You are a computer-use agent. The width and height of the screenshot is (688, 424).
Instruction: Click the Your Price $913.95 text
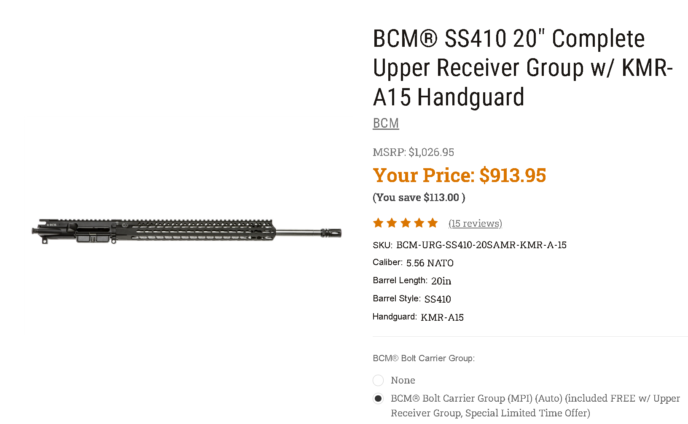point(459,175)
